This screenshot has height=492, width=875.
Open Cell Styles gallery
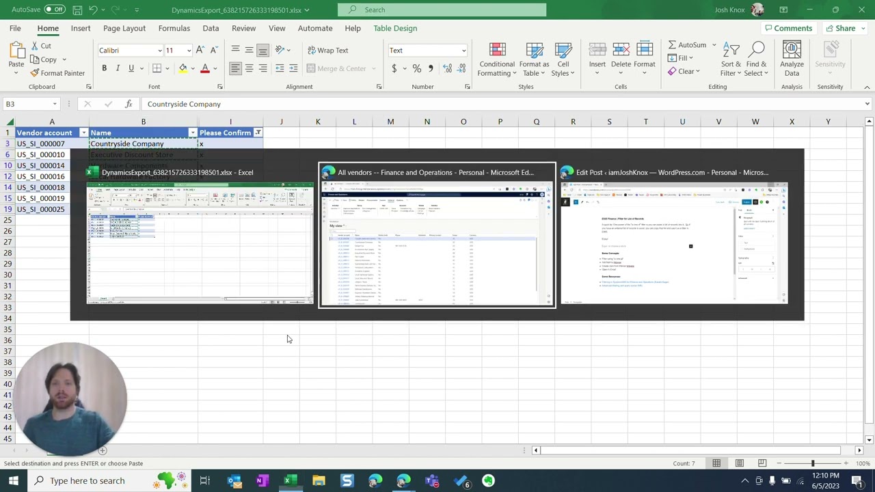563,59
